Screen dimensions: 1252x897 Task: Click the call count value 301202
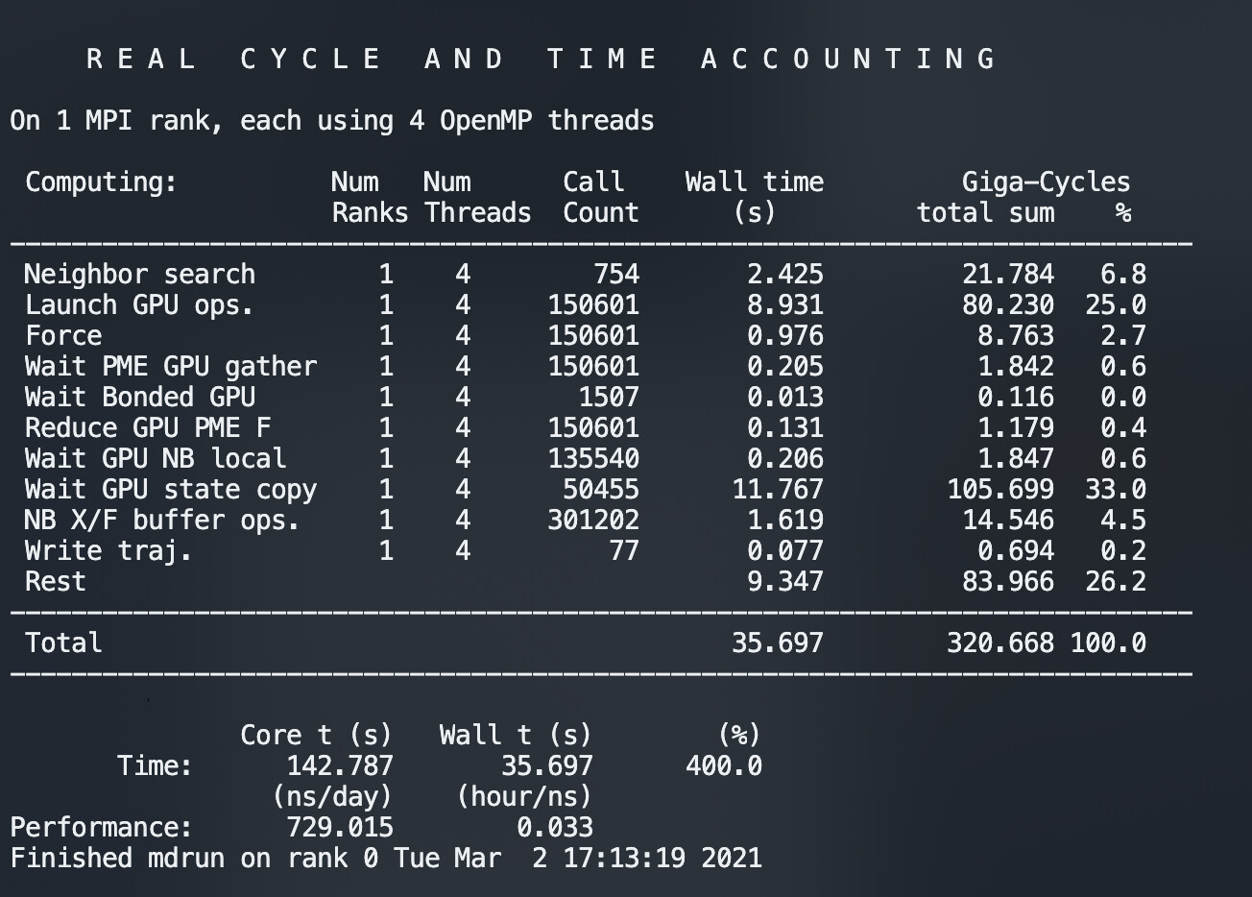[x=593, y=521]
